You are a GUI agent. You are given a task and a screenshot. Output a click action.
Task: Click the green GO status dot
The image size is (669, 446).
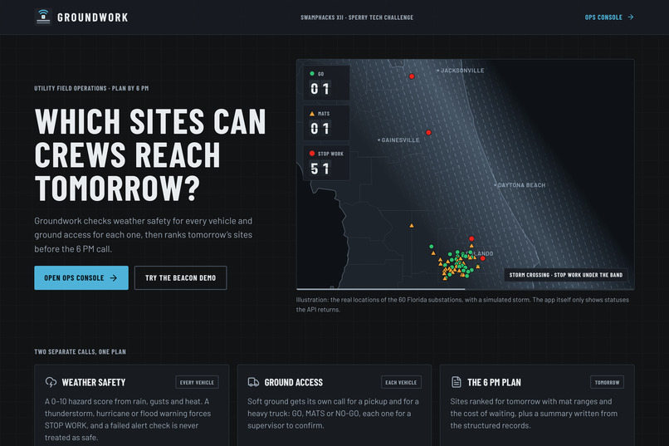(312, 73)
